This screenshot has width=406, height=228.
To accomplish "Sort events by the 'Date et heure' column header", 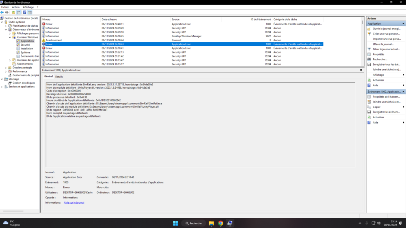I will coord(109,19).
